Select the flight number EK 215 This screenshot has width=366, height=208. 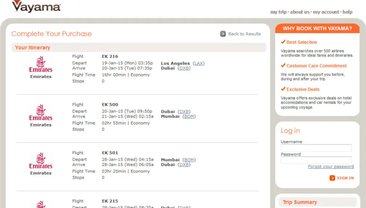tap(110, 201)
